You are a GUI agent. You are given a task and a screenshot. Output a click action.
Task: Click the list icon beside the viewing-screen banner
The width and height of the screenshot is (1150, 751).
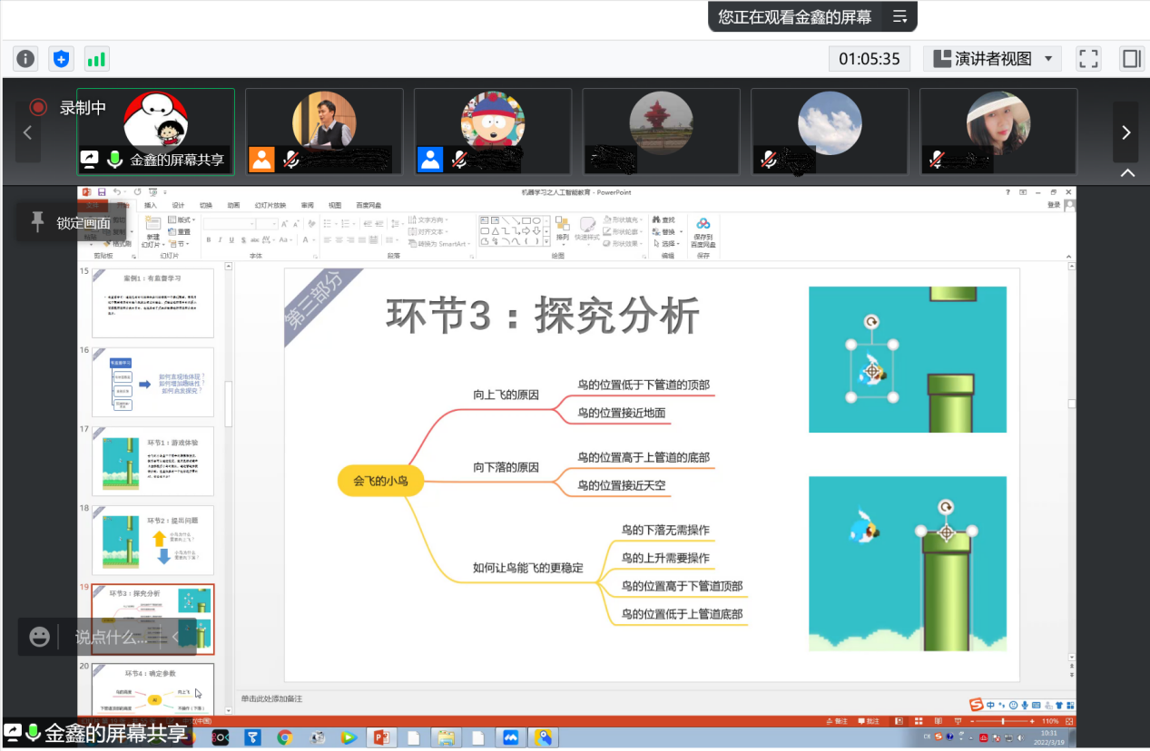click(899, 16)
